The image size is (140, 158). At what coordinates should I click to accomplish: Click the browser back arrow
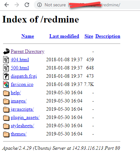7,5
